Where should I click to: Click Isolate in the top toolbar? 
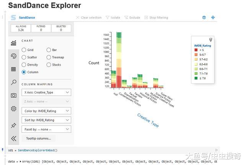coord(113,18)
